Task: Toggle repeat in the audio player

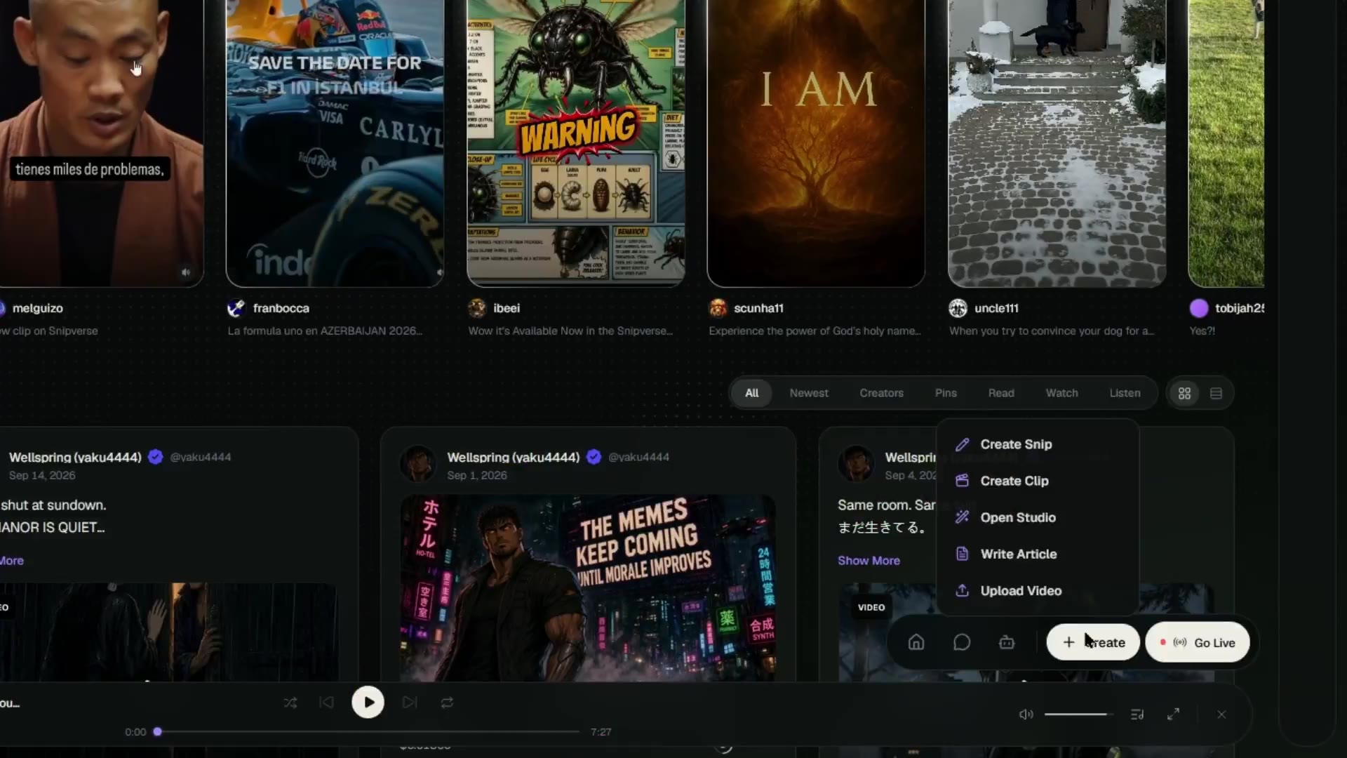Action: (x=447, y=703)
